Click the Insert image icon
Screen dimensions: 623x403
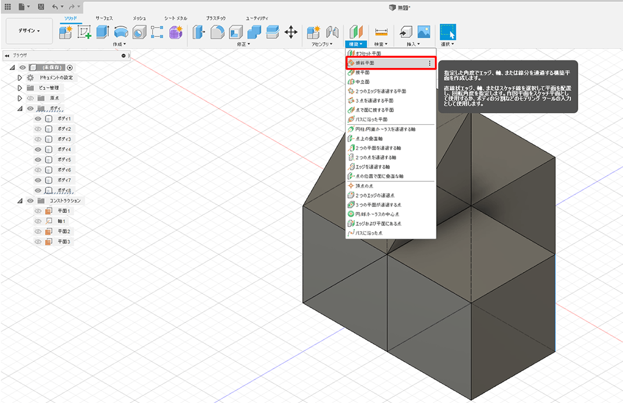424,32
